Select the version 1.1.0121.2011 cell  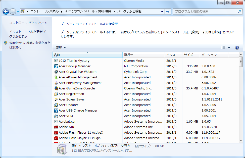(x=212, y=99)
